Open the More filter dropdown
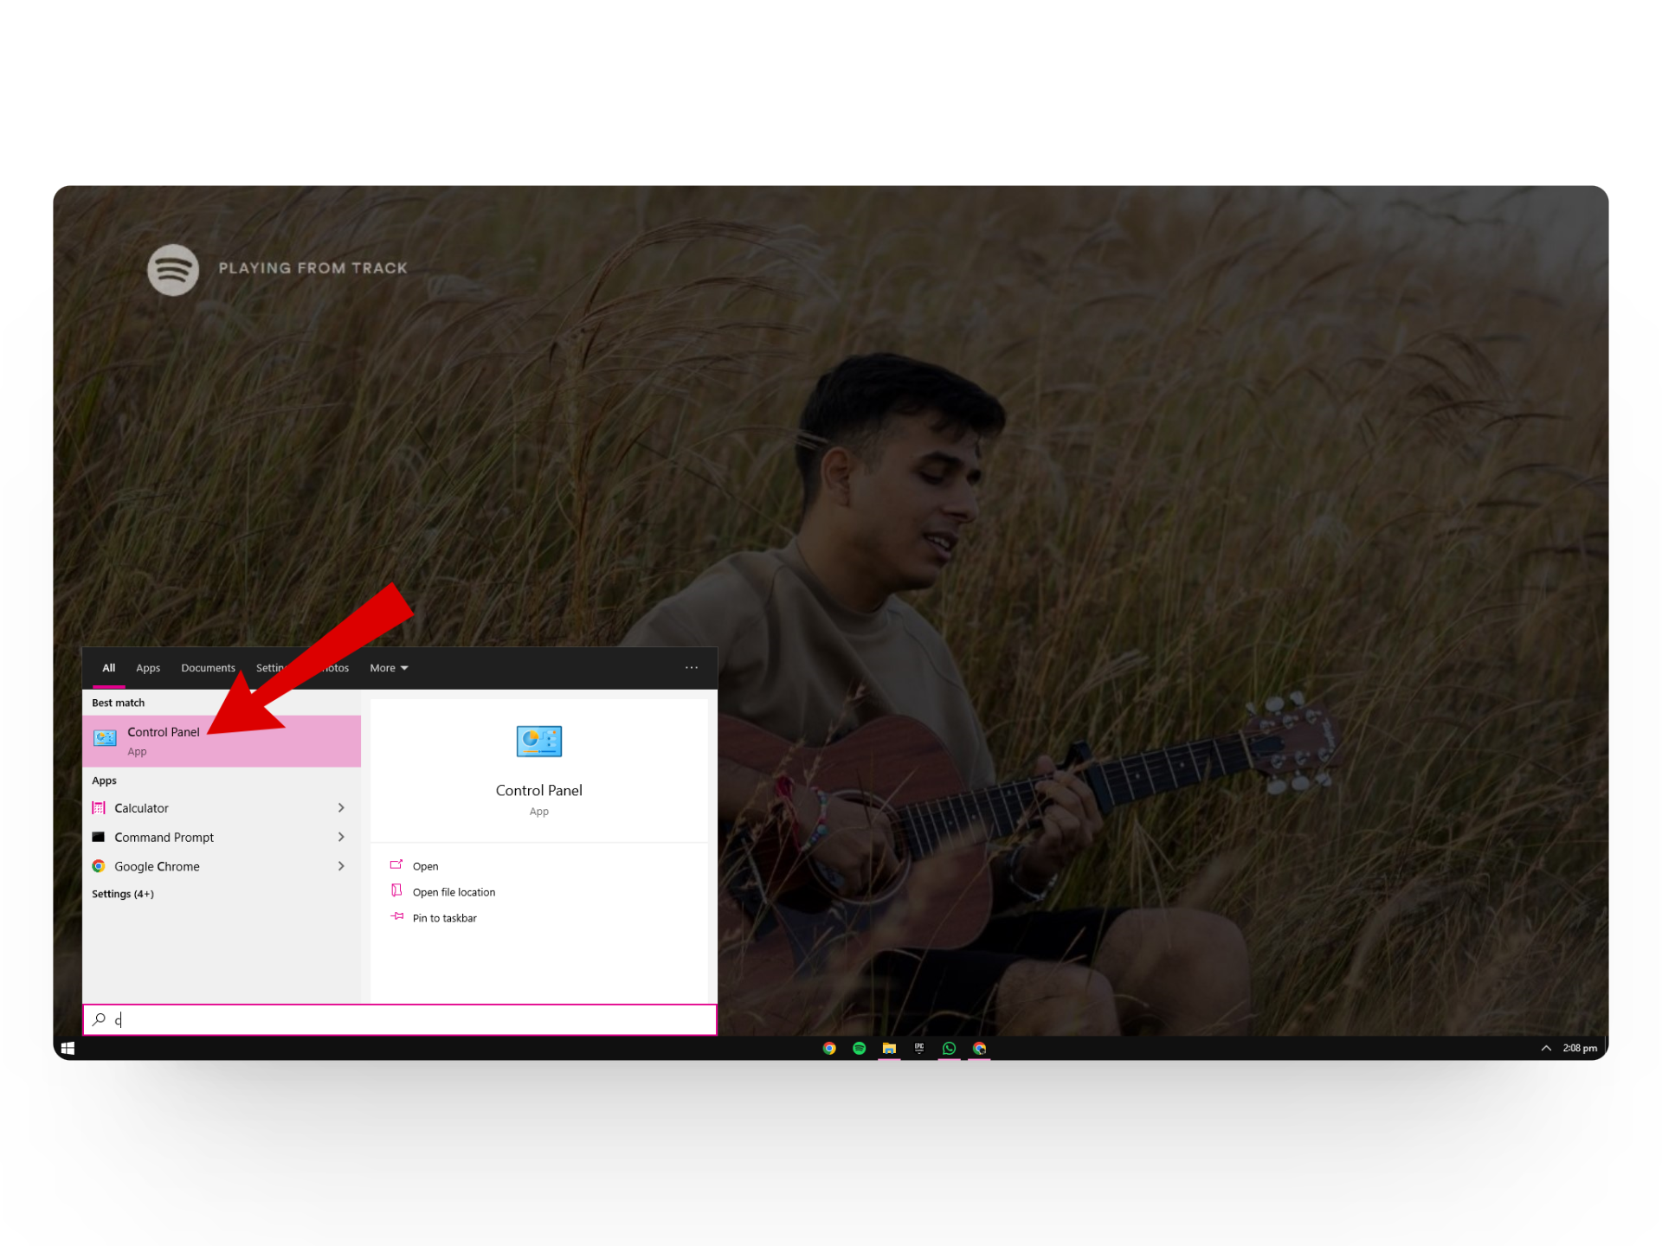The height and width of the screenshot is (1246, 1662). (x=388, y=668)
